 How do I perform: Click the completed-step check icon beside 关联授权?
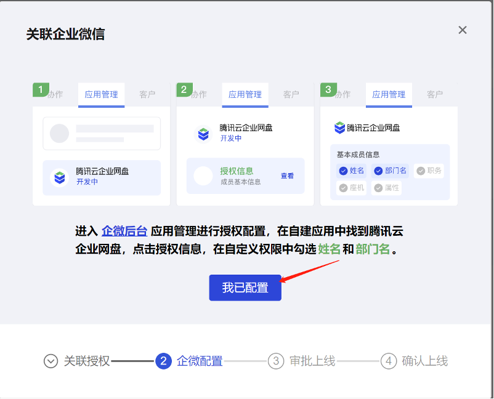coord(51,361)
